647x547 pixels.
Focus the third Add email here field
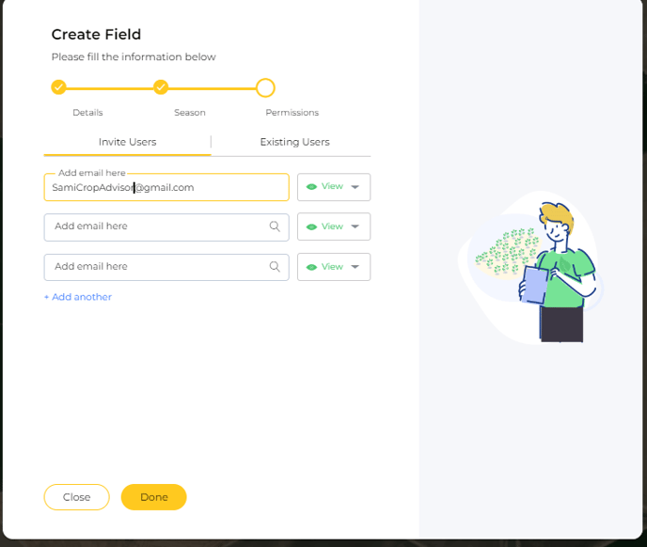coord(166,267)
